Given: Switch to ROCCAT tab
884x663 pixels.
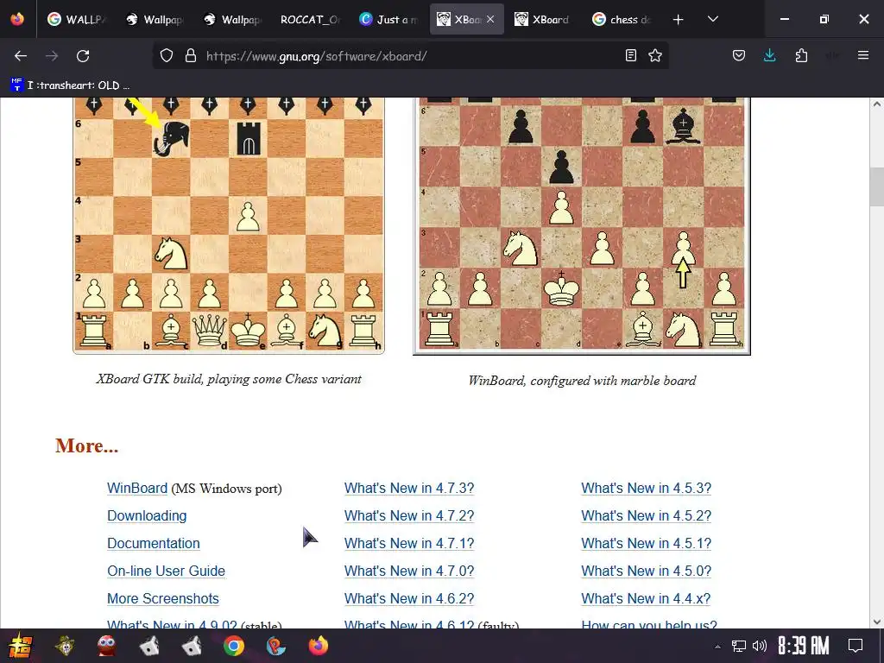Looking at the screenshot, I should pyautogui.click(x=310, y=19).
